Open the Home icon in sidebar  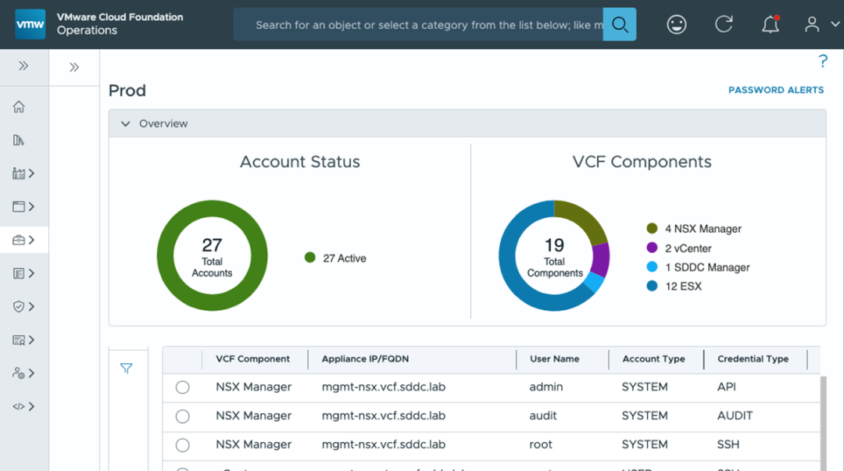click(20, 107)
